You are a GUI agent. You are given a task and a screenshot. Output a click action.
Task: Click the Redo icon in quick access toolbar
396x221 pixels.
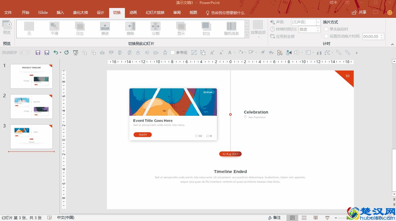point(67,53)
